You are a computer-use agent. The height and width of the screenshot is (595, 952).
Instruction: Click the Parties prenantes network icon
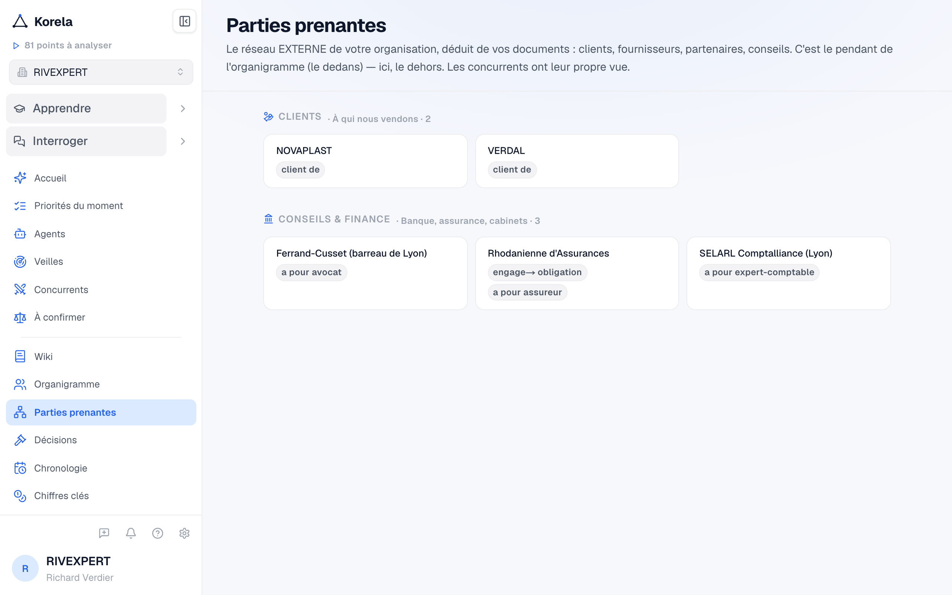(20, 412)
